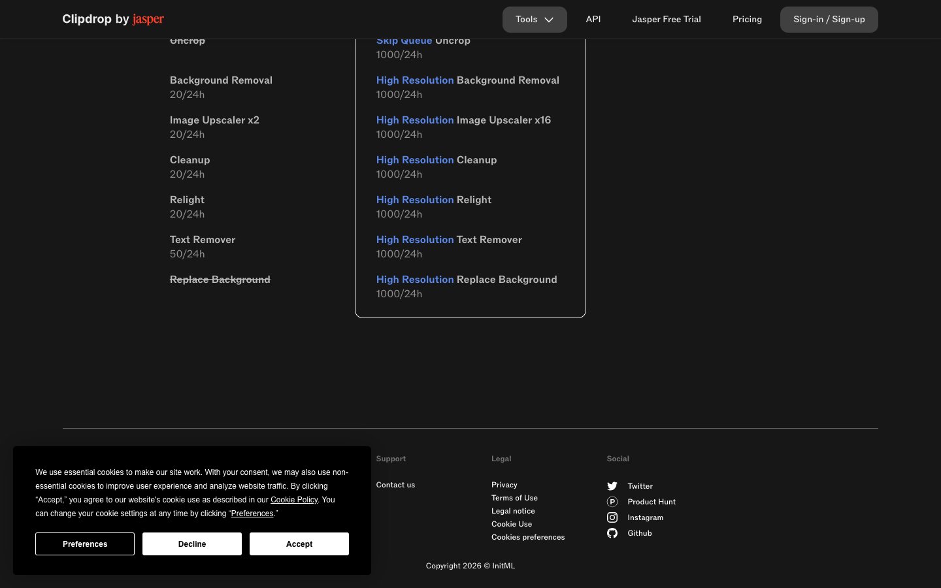
Task: Accept cookies in the consent banner
Action: pos(299,544)
